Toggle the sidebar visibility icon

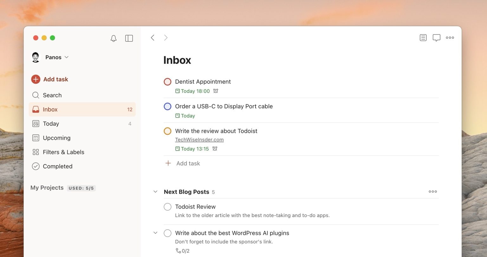[x=129, y=38]
